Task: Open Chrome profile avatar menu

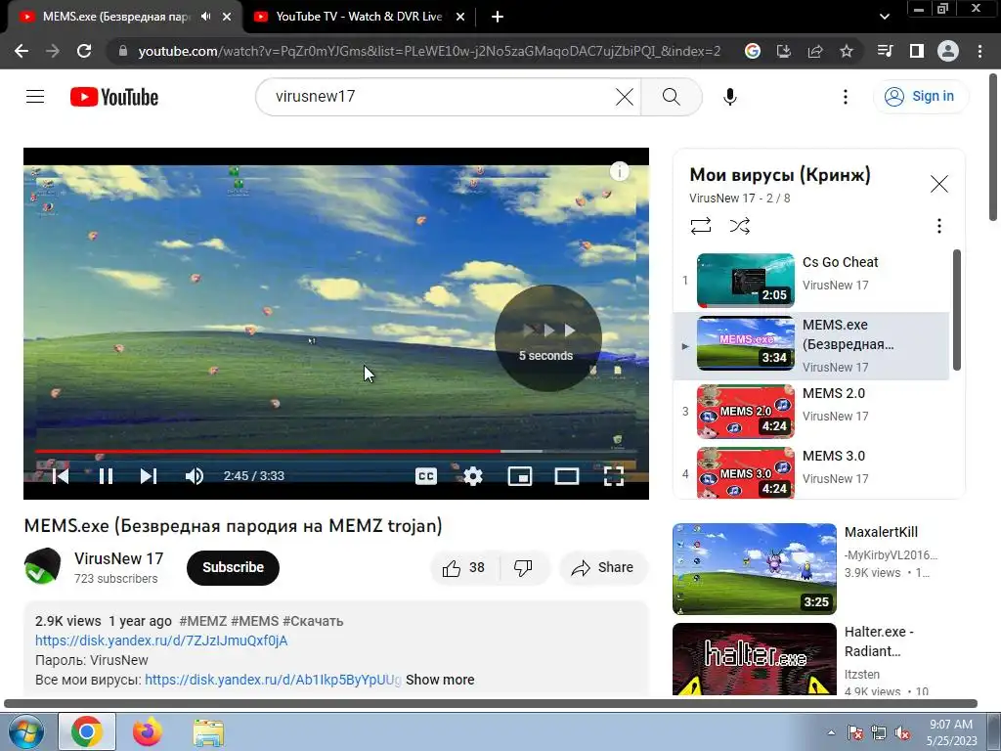Action: point(948,51)
